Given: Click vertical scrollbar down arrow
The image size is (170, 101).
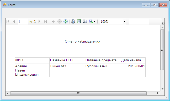Looking at the screenshot, I should tap(162, 89).
